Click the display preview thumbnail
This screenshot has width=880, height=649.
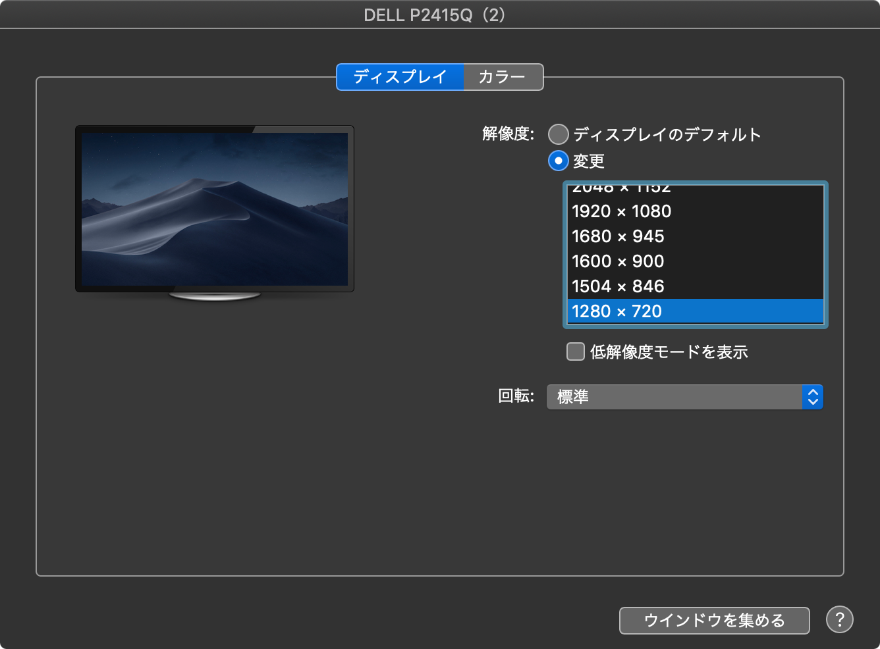[x=215, y=212]
